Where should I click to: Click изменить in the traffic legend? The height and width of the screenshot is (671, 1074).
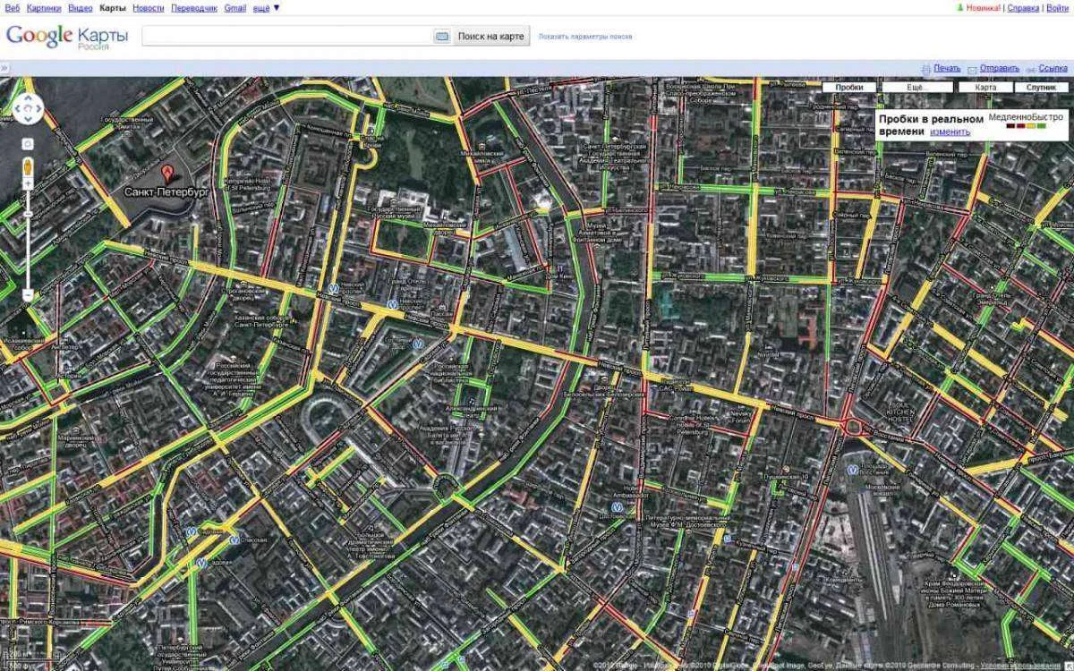(950, 132)
